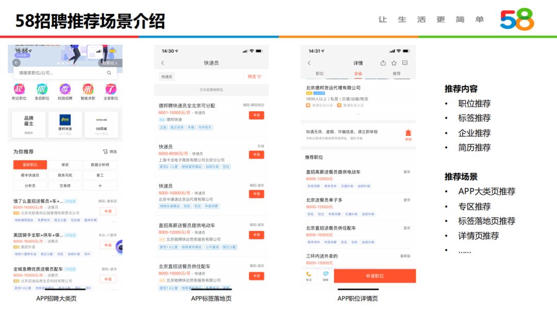Apply to 美团骑手全职 job
The width and height of the screenshot is (557, 312).
pyautogui.click(x=108, y=246)
